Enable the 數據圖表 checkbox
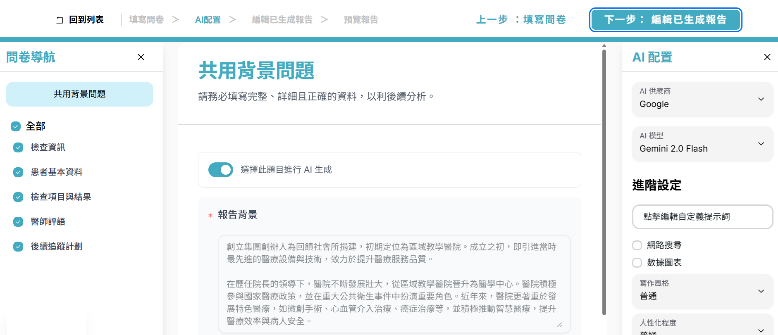 coord(637,263)
